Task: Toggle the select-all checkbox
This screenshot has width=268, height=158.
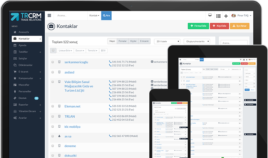Action: coord(53,51)
